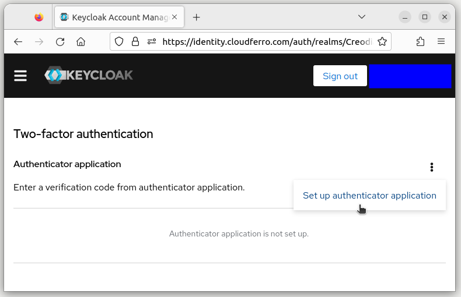
Task: Go back to the previous page
Action: click(18, 41)
